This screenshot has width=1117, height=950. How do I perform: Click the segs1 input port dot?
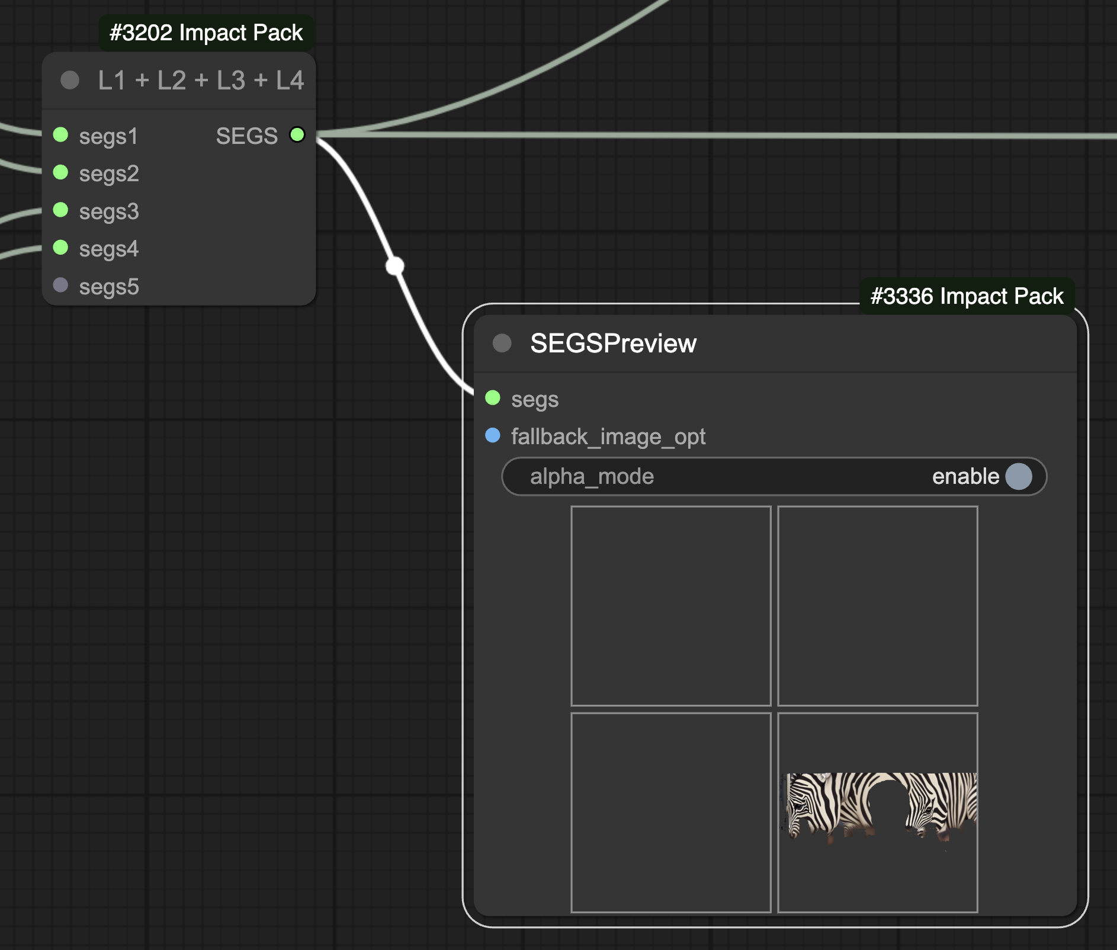pos(60,135)
